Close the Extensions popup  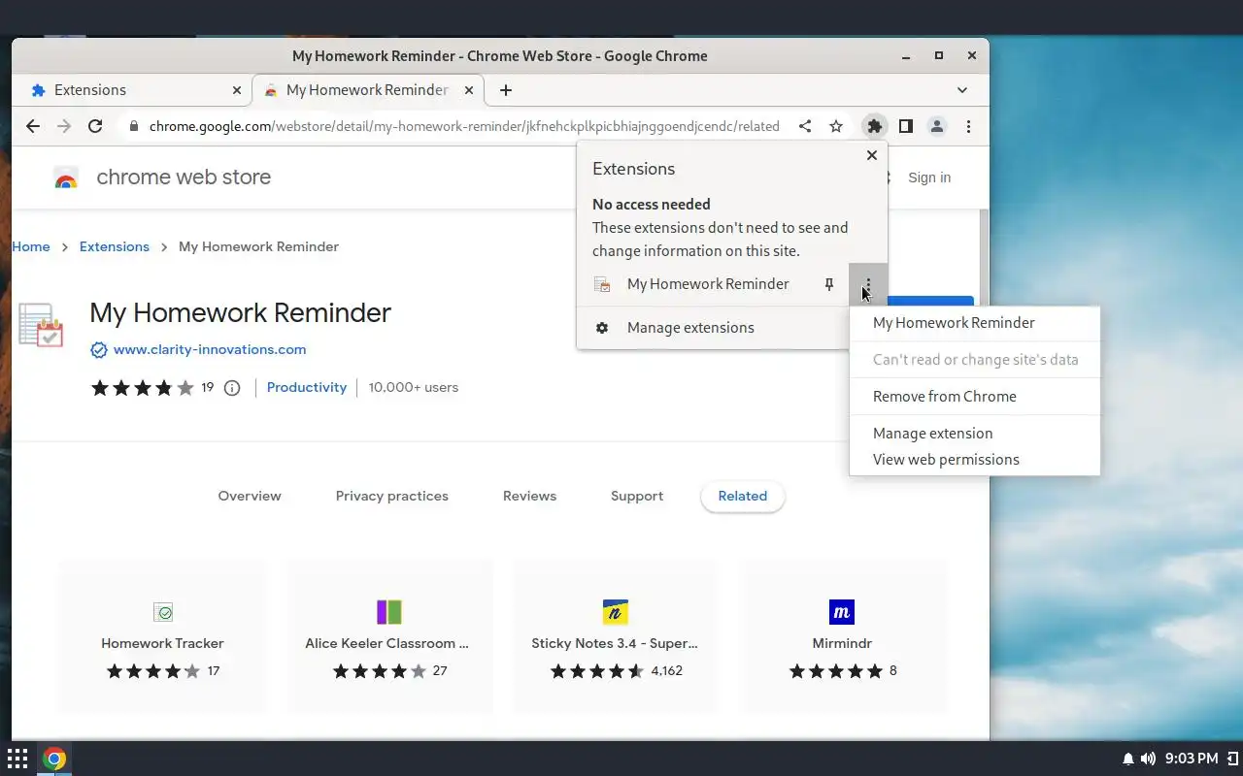click(x=872, y=155)
